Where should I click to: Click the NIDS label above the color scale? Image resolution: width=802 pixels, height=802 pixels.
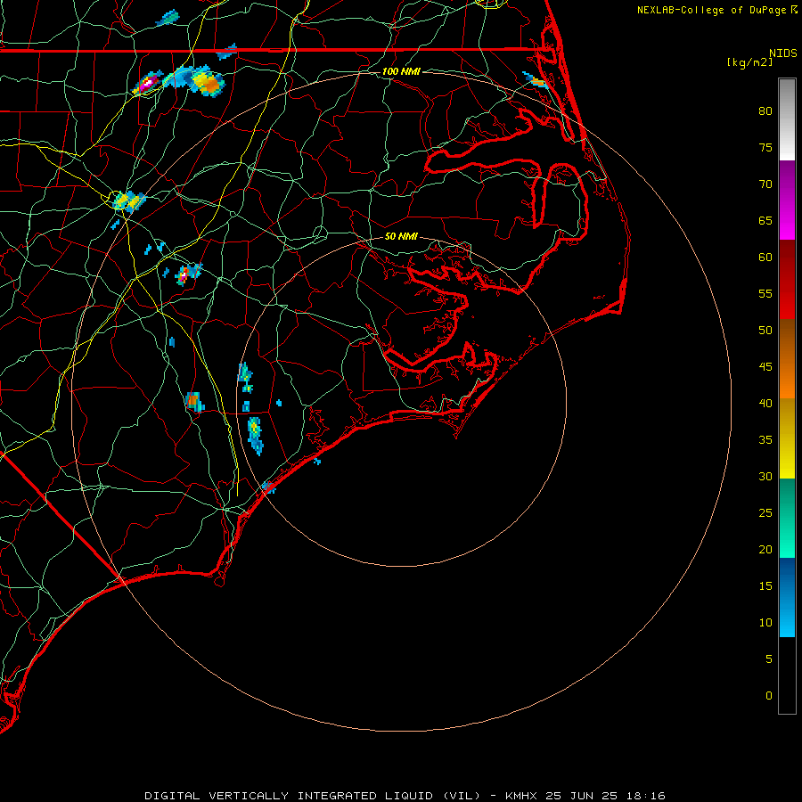783,53
